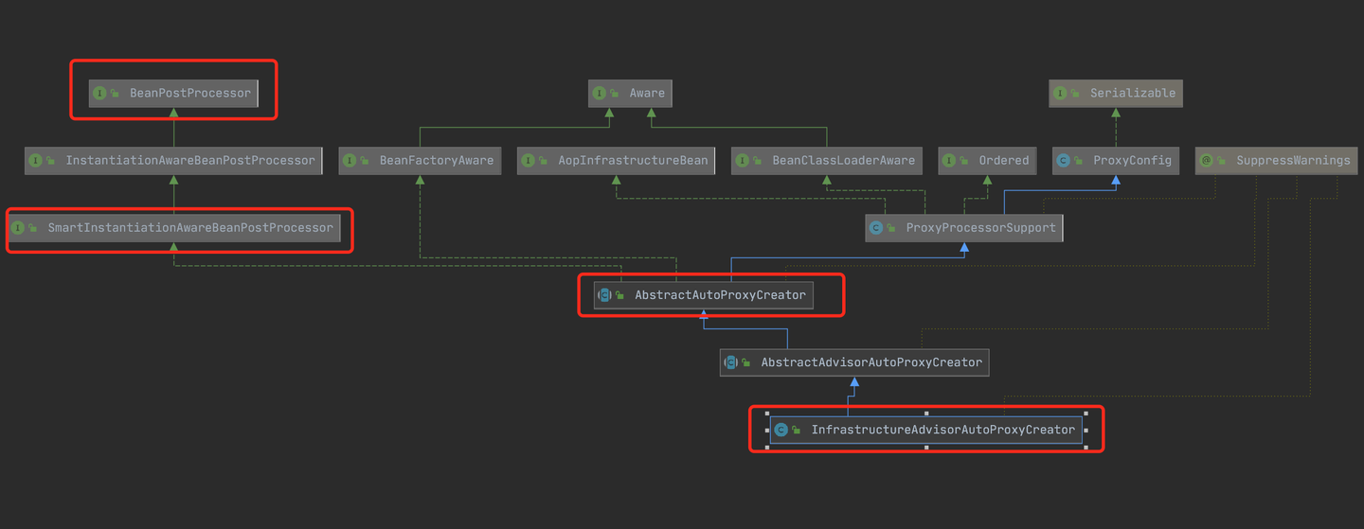Select the Serializable label text
The width and height of the screenshot is (1364, 529).
[1133, 93]
